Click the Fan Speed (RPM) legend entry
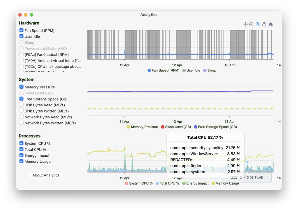298x211 pixels. pos(163,70)
